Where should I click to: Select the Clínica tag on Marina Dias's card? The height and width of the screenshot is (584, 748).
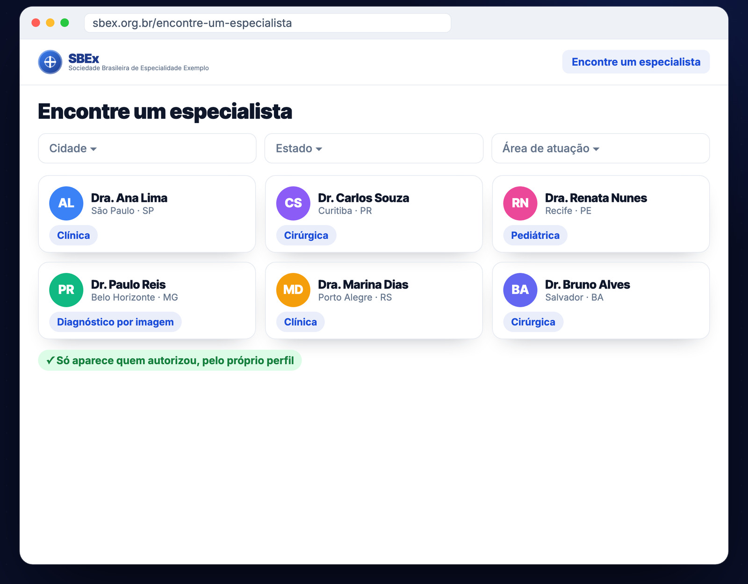tap(301, 322)
